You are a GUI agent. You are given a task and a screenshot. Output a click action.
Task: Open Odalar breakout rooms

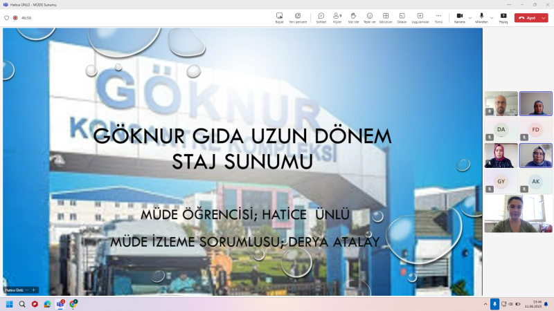(x=402, y=18)
